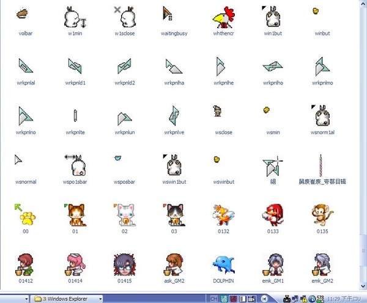
Task: Select the win1but rabbit cursor file
Action: 272,17
